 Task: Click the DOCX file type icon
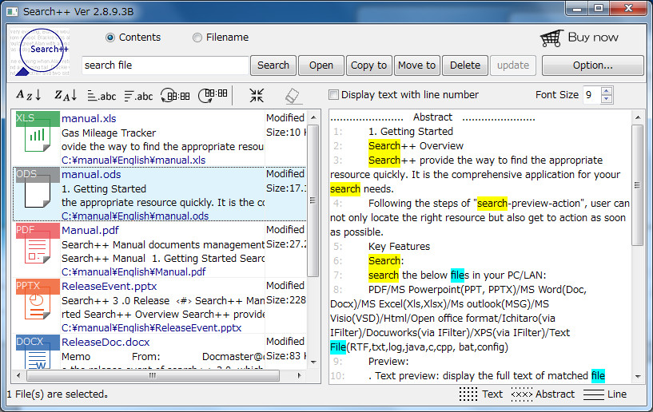pyautogui.click(x=37, y=352)
